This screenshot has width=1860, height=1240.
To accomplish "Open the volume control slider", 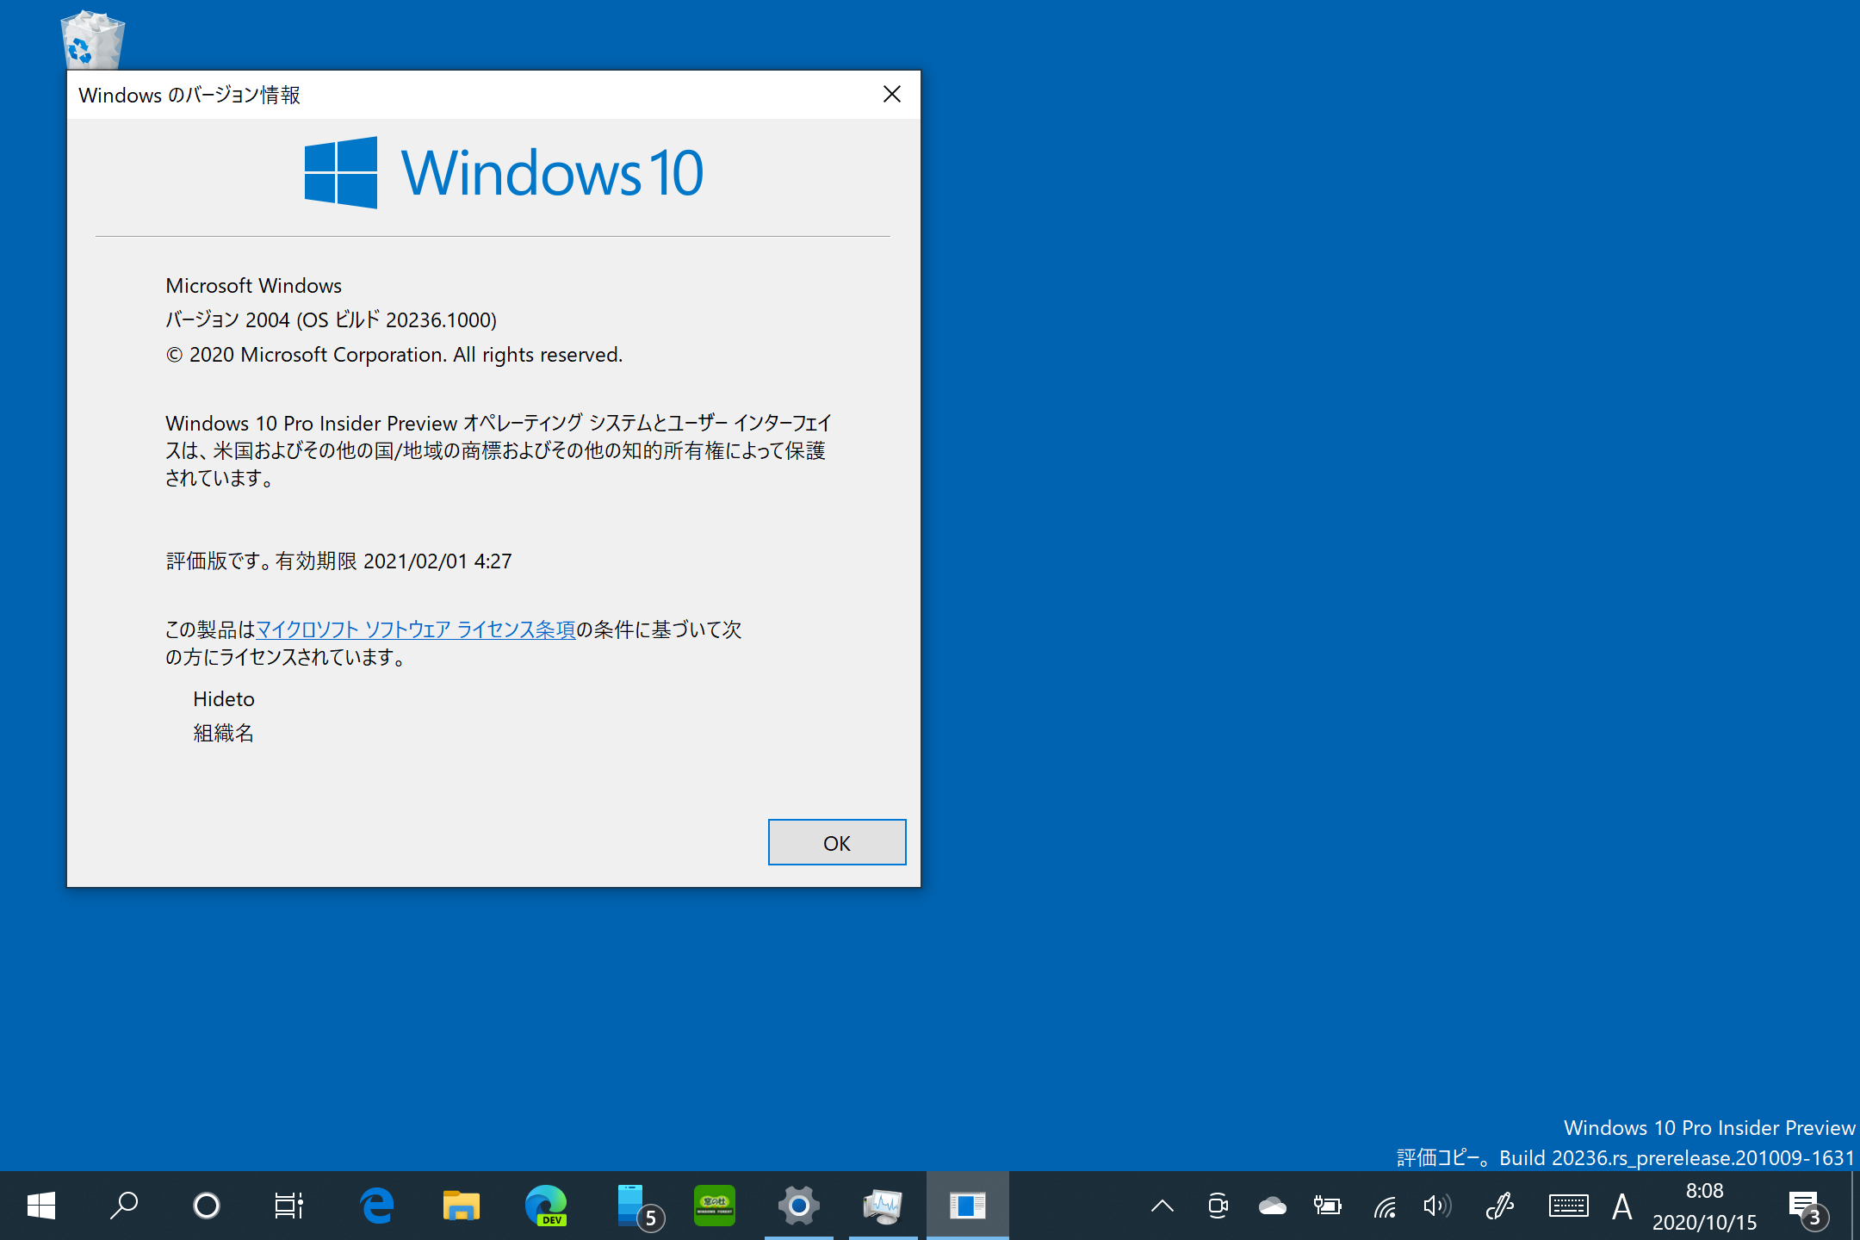I will (1436, 1206).
